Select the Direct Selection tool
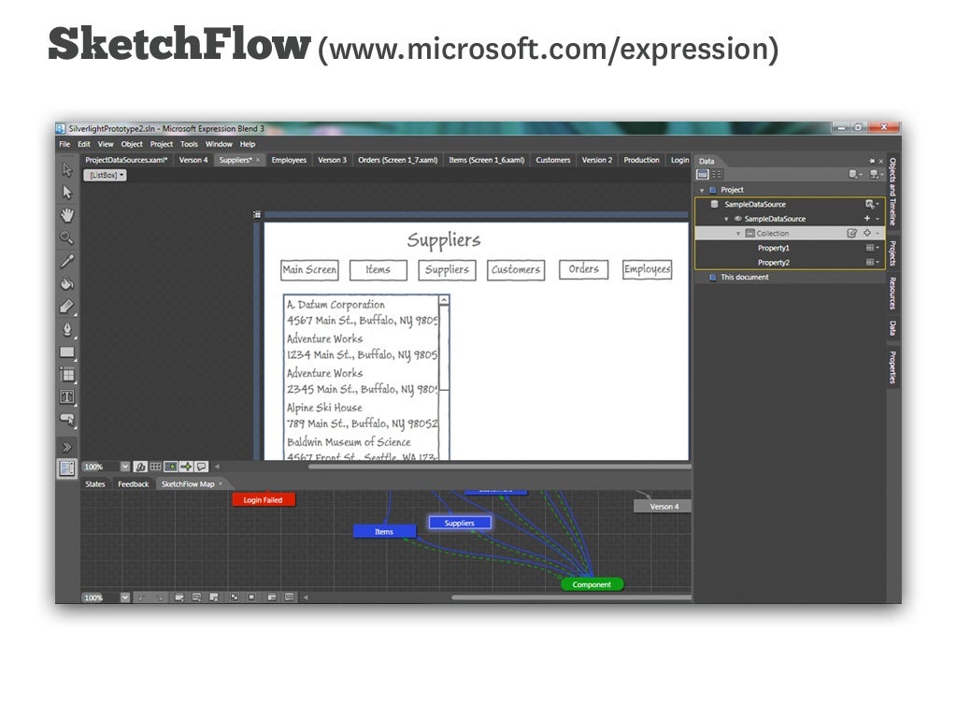This screenshot has width=957, height=718. 67,193
